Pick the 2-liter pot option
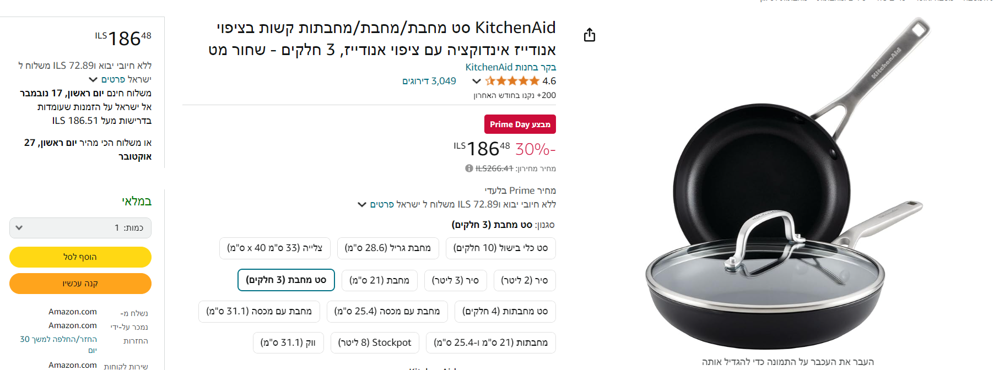This screenshot has width=994, height=370. coord(524,280)
